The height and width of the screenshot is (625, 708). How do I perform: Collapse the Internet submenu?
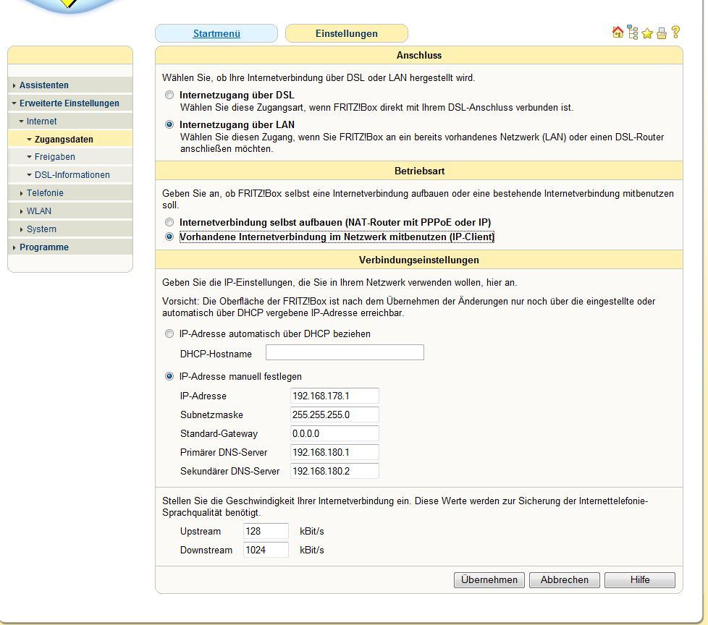70,121
